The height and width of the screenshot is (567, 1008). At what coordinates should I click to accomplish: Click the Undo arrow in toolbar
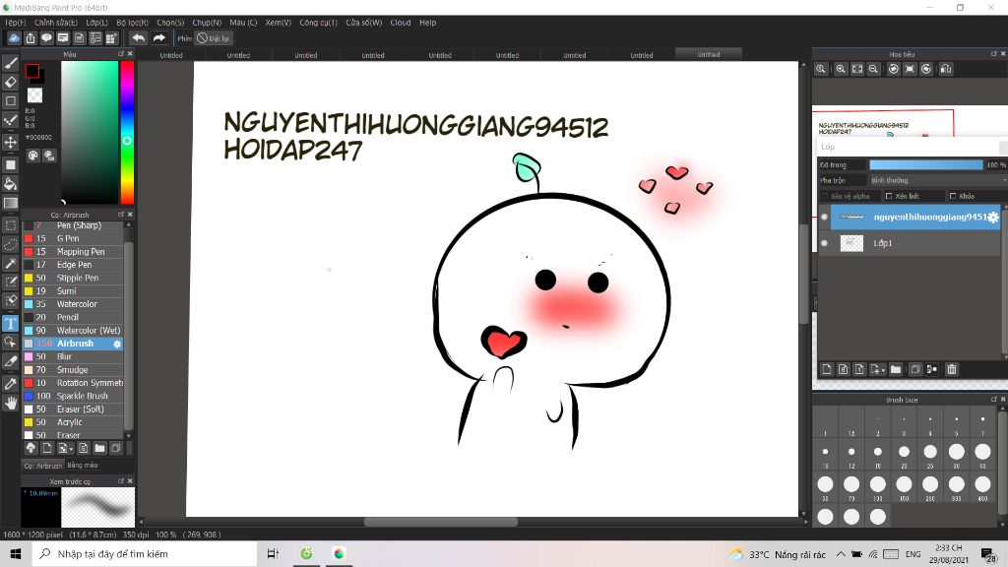(x=138, y=38)
